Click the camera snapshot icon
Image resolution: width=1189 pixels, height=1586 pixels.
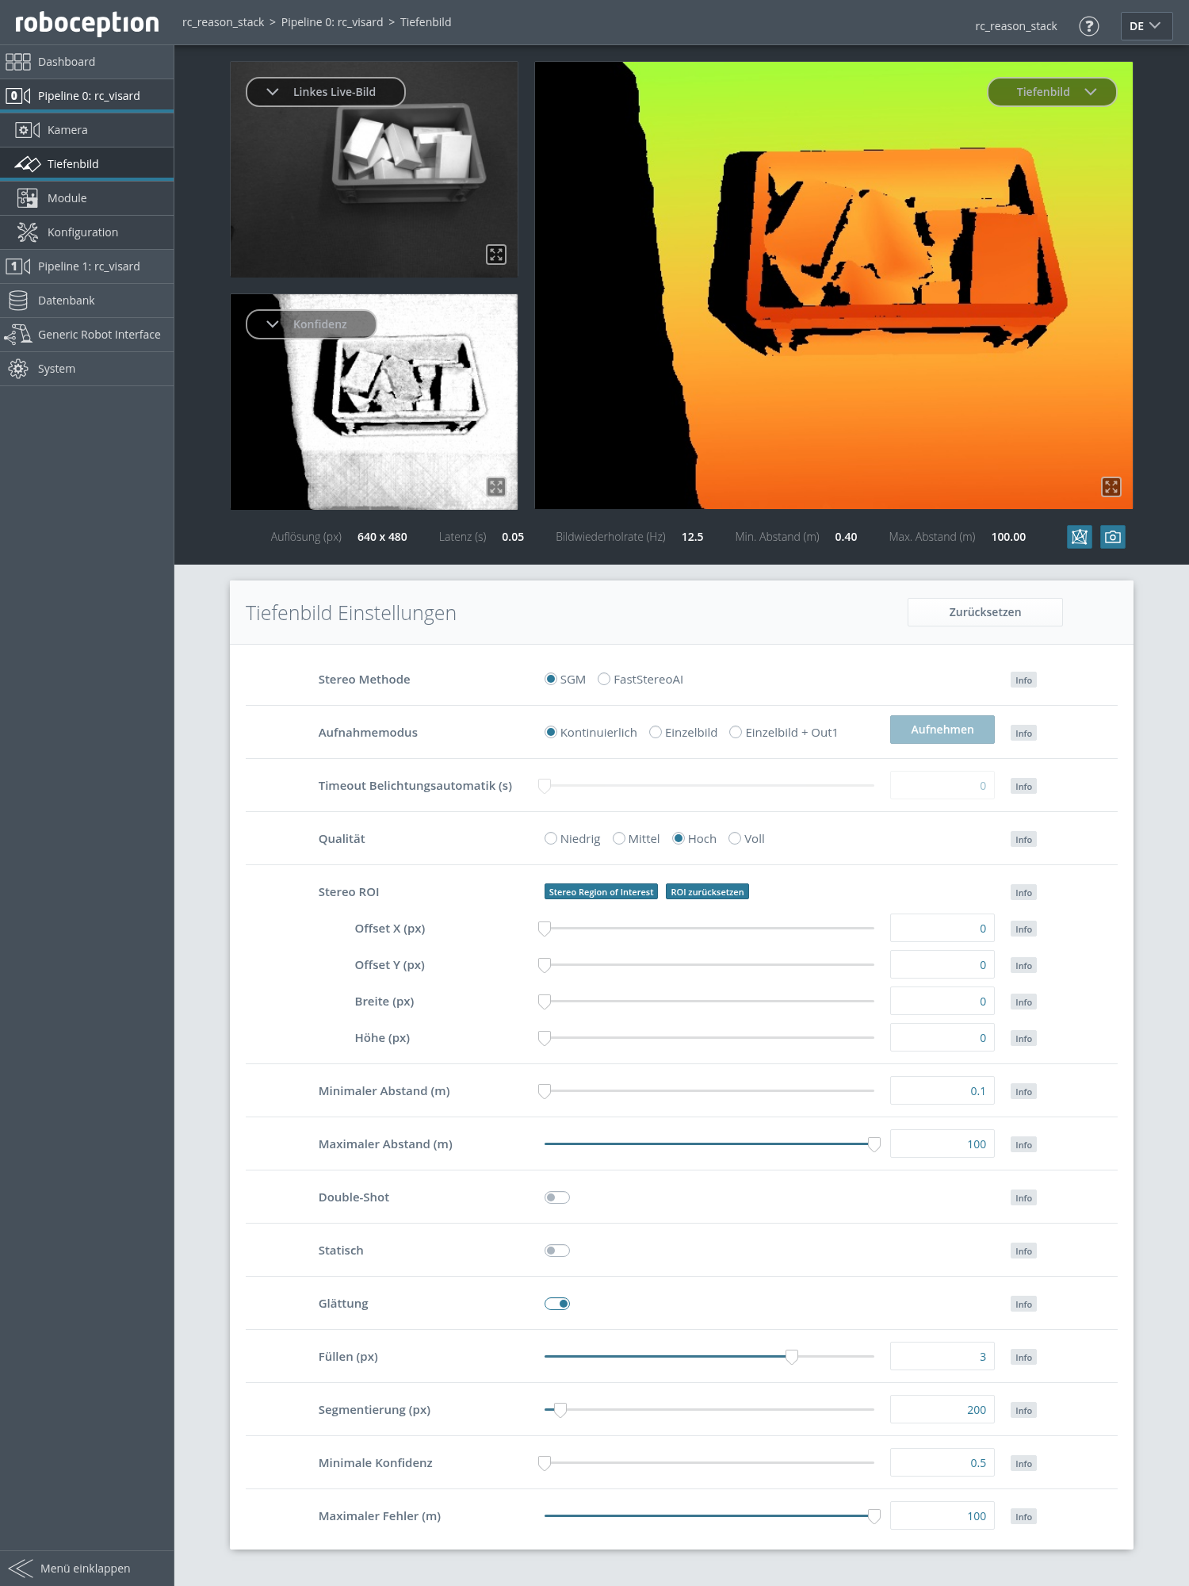pyautogui.click(x=1113, y=537)
